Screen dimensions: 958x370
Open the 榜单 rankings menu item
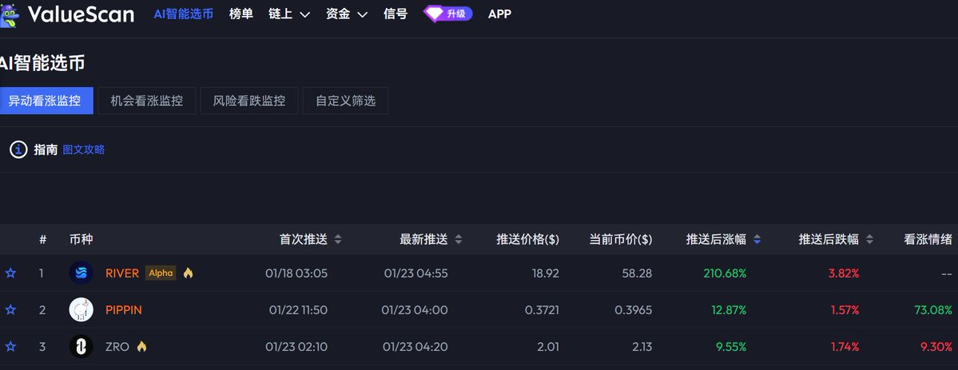[x=240, y=14]
